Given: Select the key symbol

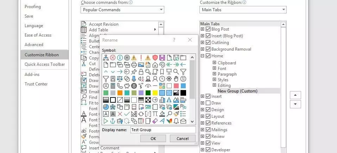Looking at the screenshot, I should pos(148,72).
